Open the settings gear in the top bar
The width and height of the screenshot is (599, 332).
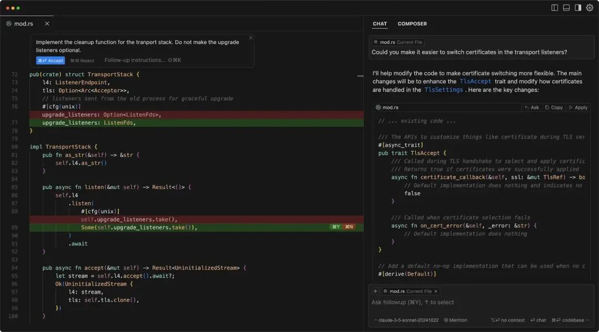[x=590, y=7]
